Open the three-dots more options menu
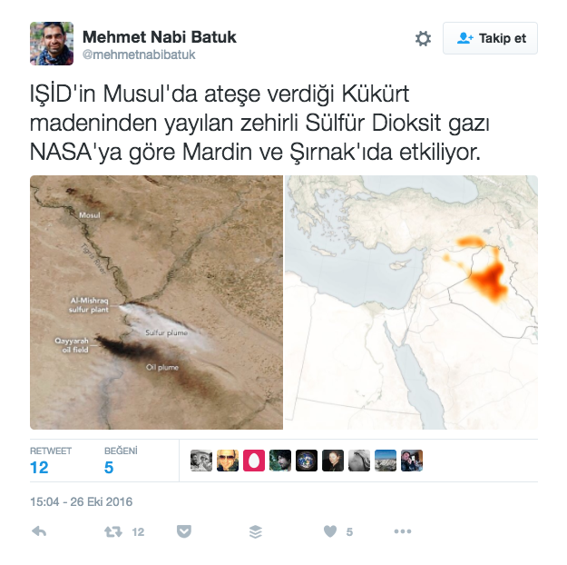The height and width of the screenshot is (565, 567). tap(403, 531)
